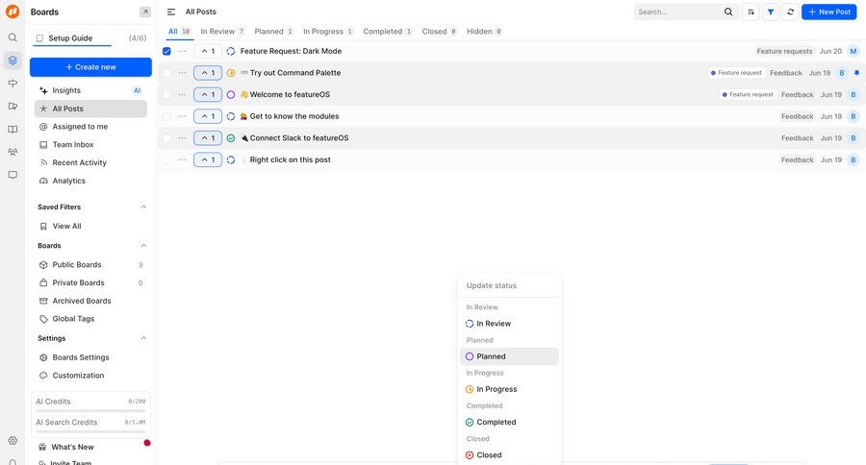Screen dimensions: 866x465
Task: Uncheck the Feature Request: Dark Mode checkbox
Action: point(166,51)
